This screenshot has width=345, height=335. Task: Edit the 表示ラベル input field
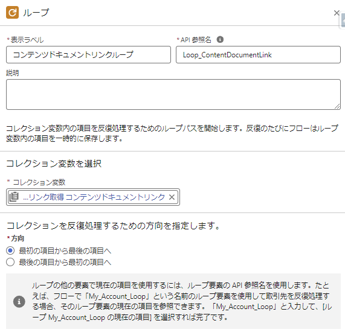(x=88, y=55)
